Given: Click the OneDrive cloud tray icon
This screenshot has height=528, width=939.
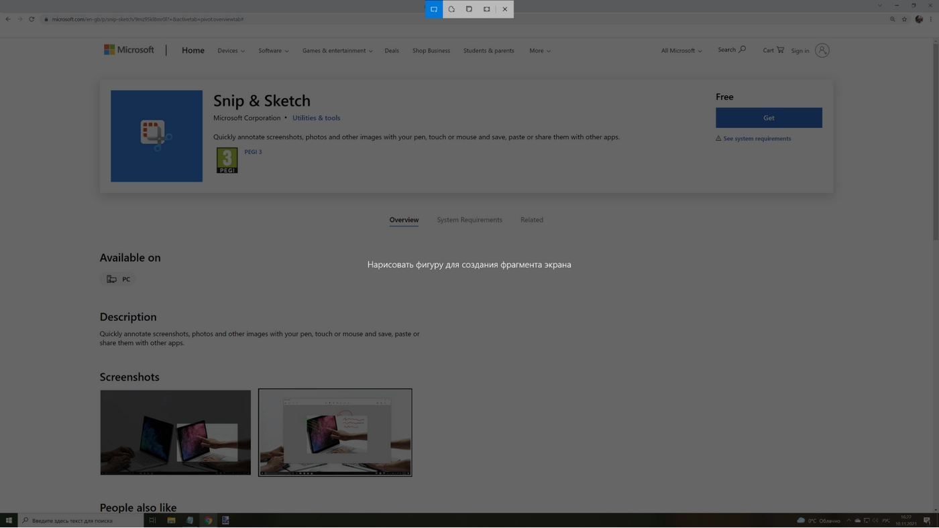Looking at the screenshot, I should (x=857, y=521).
